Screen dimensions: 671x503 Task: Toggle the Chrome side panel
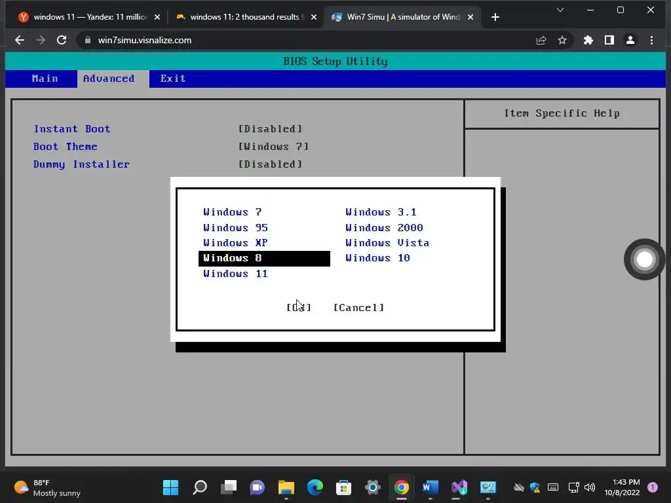[609, 40]
